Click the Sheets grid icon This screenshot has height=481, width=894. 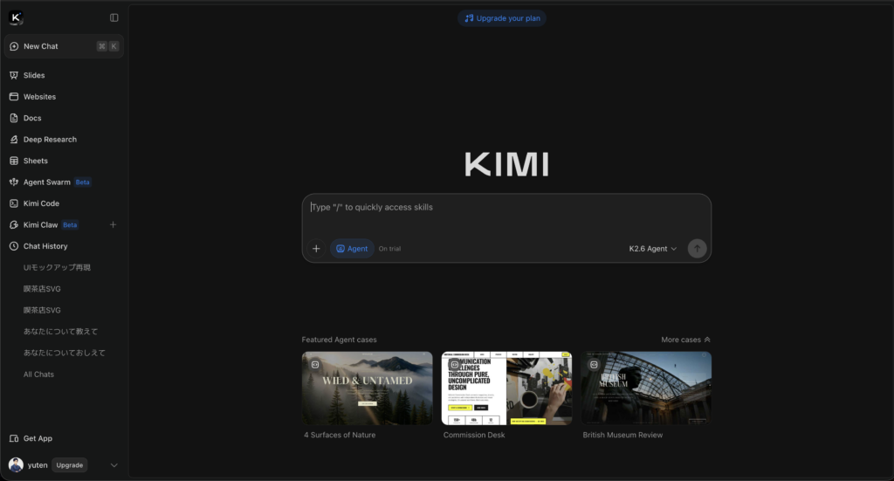coord(14,161)
